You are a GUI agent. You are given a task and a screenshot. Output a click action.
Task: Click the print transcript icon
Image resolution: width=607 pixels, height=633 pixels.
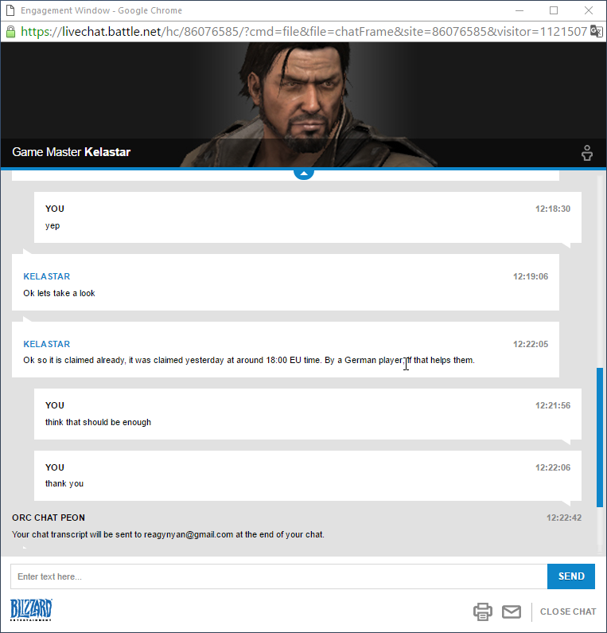[x=482, y=612]
